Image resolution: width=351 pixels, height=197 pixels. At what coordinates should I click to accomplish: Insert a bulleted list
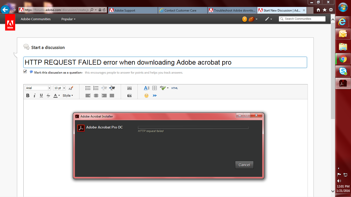point(88,88)
